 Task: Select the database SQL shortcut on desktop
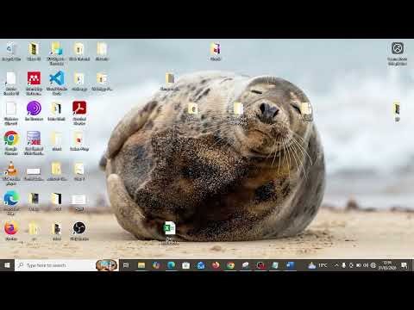[34, 142]
